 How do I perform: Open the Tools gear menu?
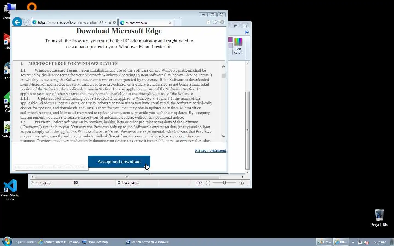coord(222,22)
